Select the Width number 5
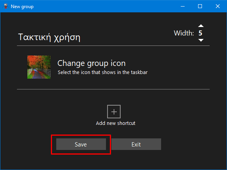 [200, 33]
